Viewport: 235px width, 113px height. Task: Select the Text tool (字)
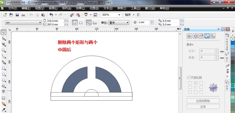click(4, 92)
